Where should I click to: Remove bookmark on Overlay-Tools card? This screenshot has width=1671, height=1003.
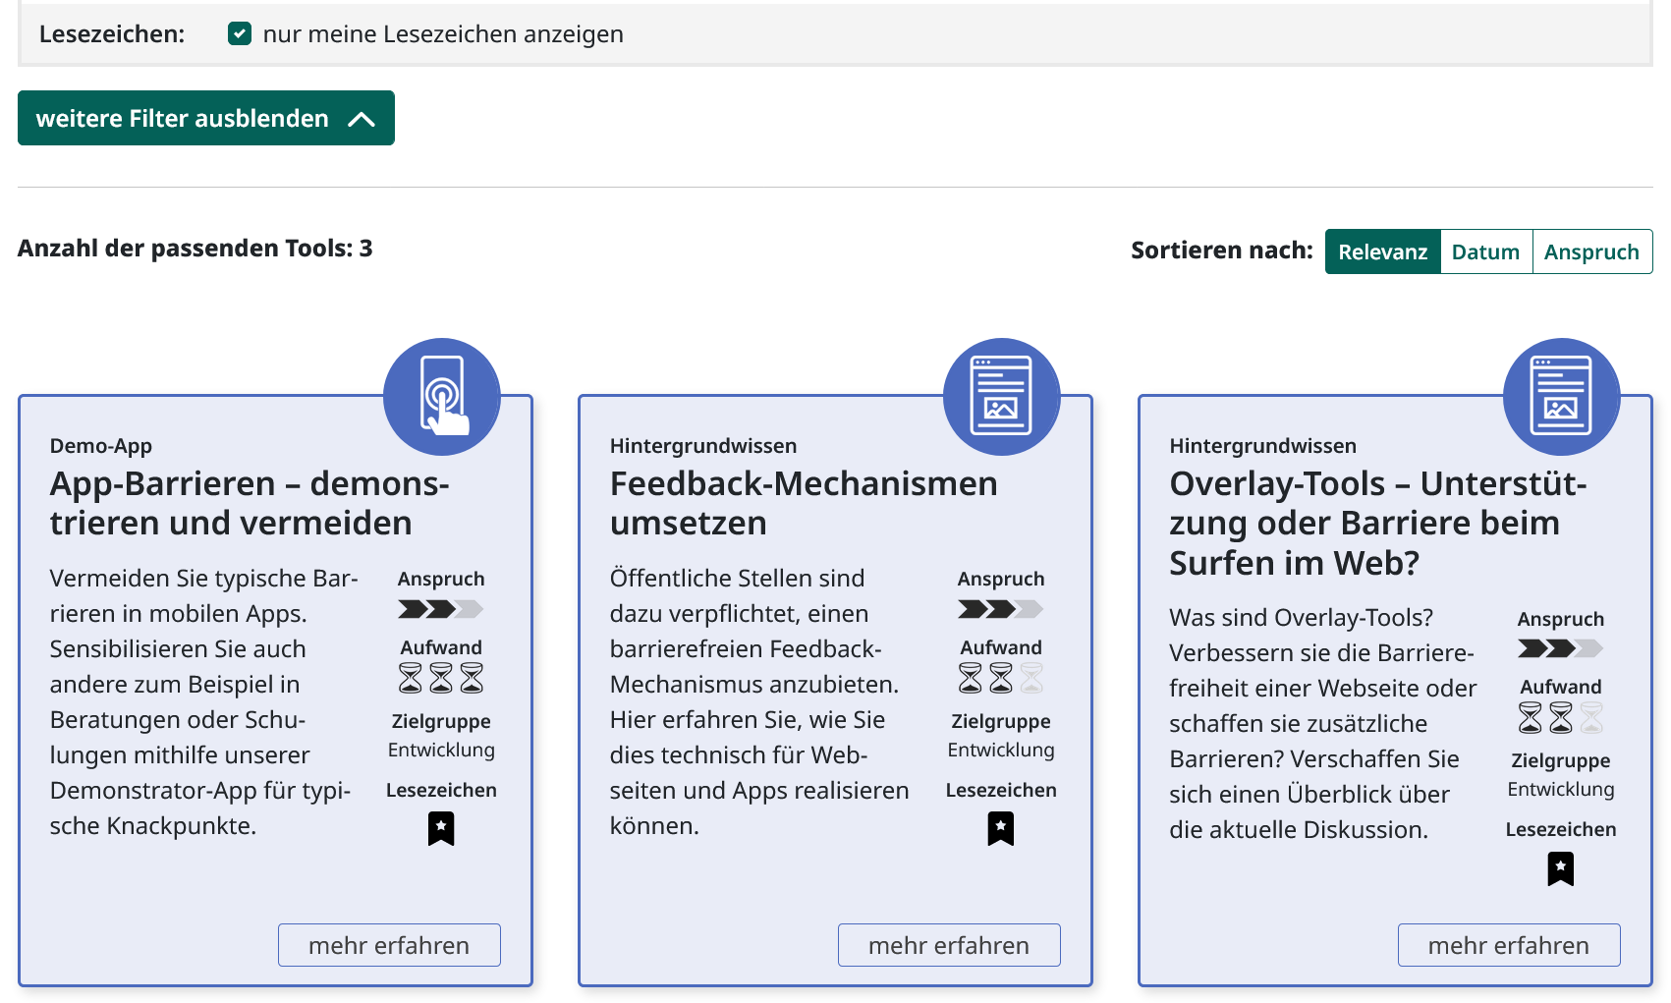[1561, 868]
